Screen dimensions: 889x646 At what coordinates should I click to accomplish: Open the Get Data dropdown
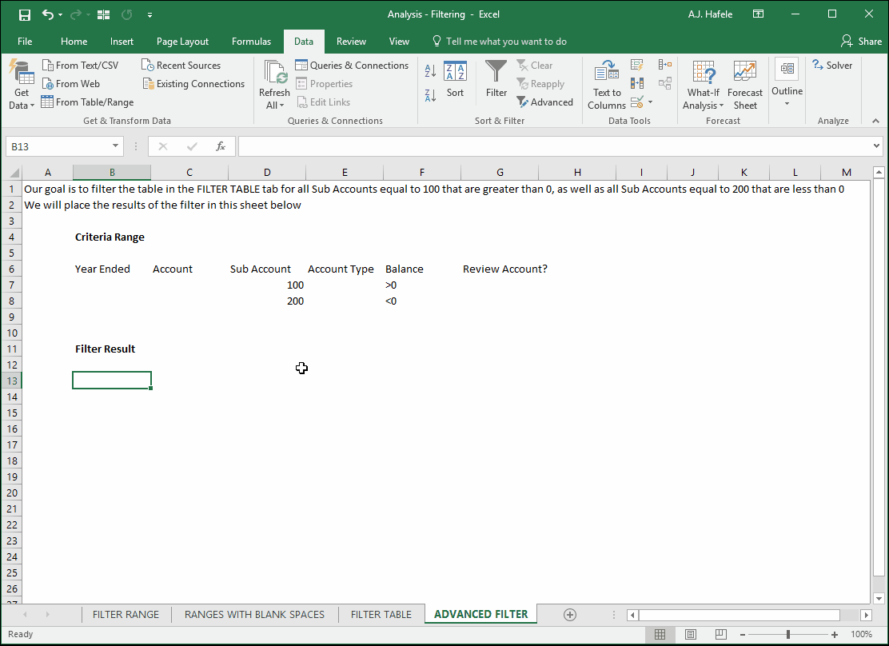point(22,85)
